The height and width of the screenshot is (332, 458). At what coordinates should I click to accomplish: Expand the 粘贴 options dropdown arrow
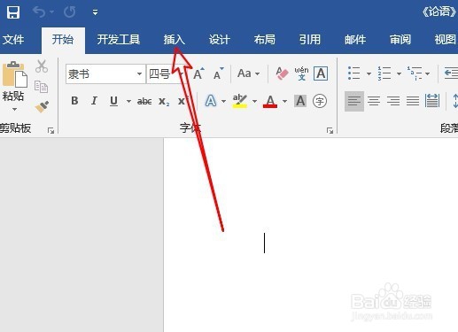pyautogui.click(x=14, y=109)
